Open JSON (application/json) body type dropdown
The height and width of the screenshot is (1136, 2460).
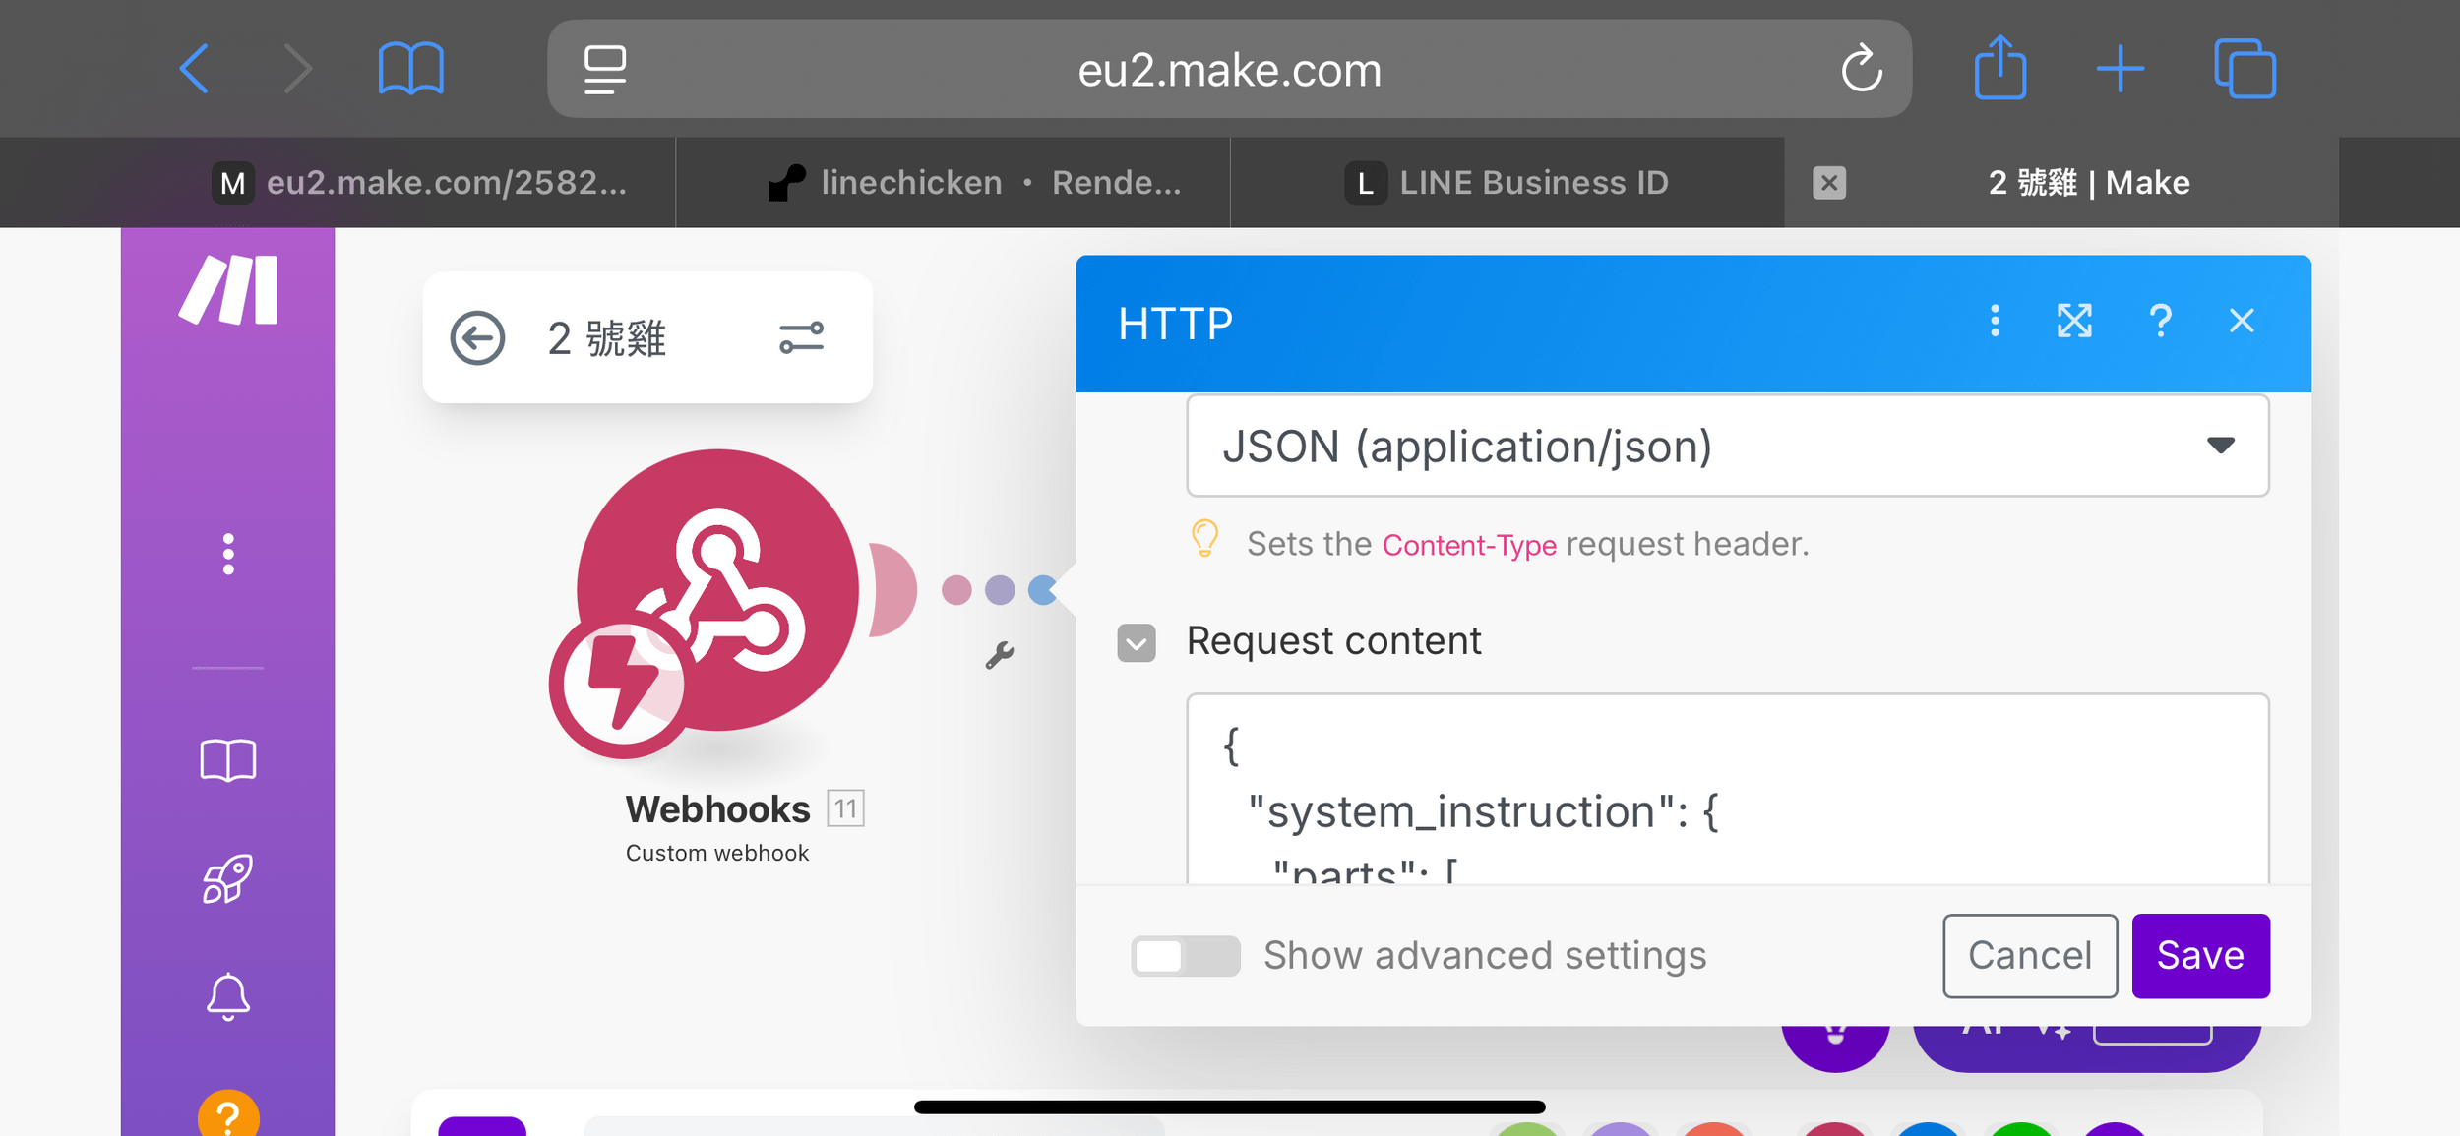pyautogui.click(x=1727, y=447)
